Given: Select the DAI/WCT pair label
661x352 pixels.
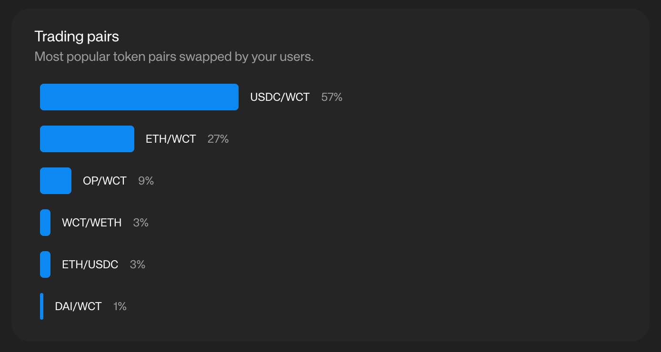Looking at the screenshot, I should point(79,306).
